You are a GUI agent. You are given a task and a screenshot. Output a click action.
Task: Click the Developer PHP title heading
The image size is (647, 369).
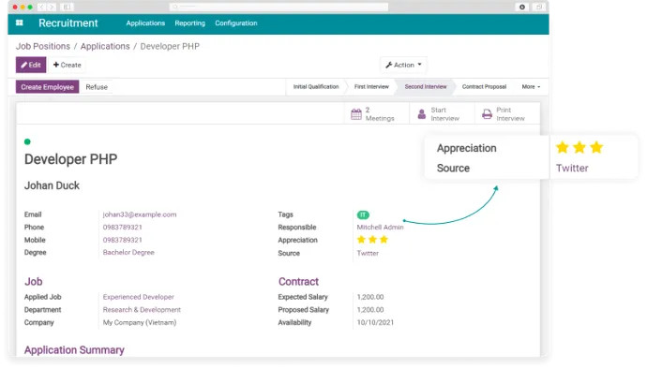point(71,159)
